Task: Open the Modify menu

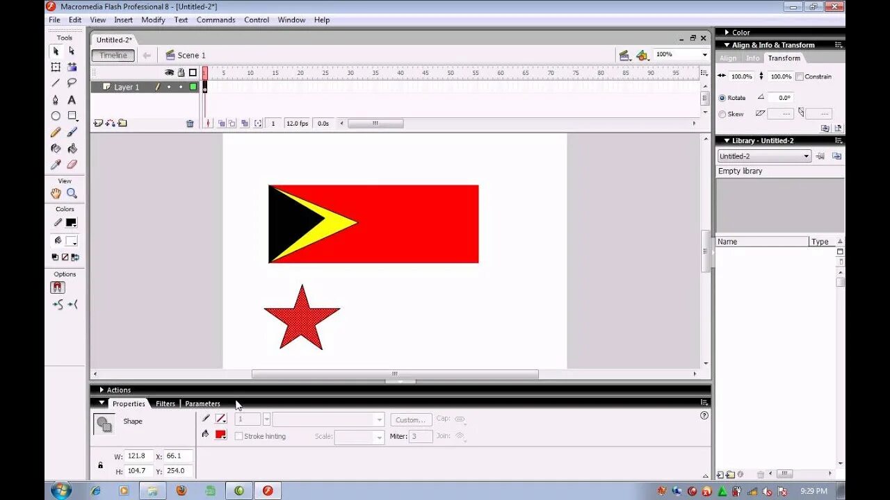Action: click(153, 20)
